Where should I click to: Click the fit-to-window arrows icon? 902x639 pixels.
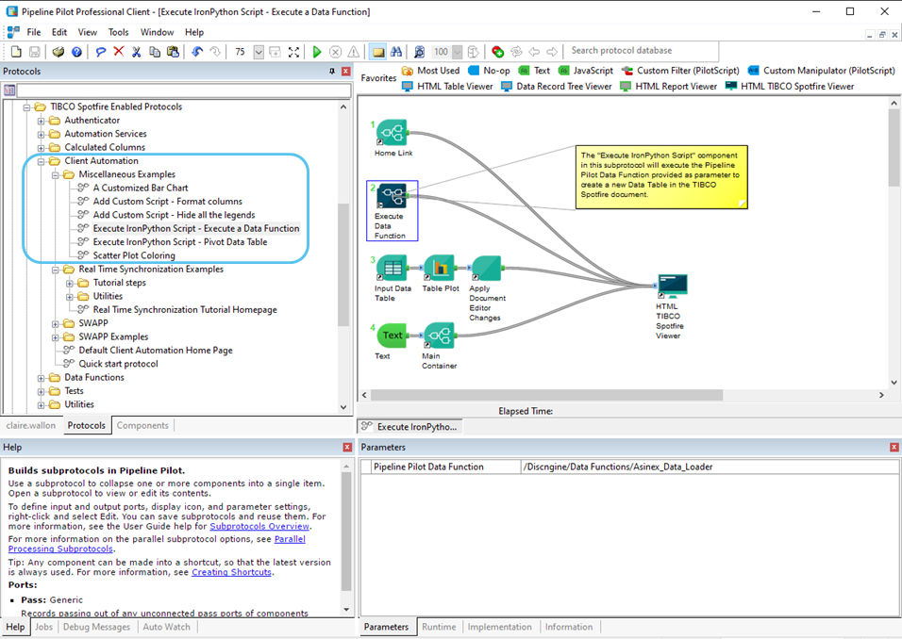coord(294,52)
